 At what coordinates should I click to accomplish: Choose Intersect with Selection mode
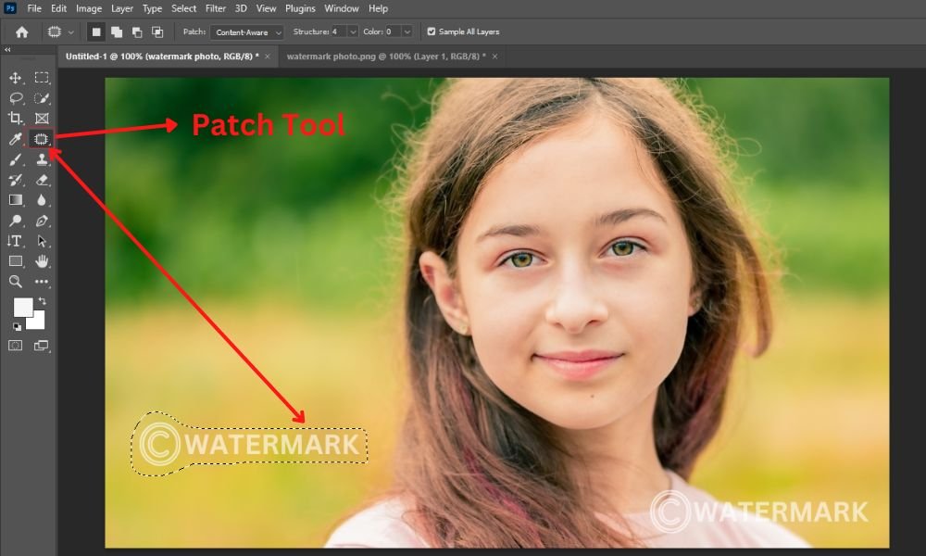(157, 32)
